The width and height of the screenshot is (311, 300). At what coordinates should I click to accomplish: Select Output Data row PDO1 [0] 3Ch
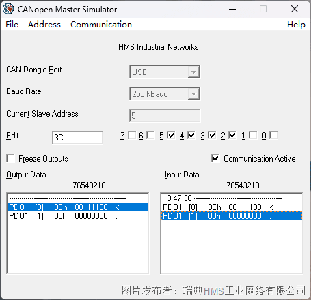(x=78, y=207)
